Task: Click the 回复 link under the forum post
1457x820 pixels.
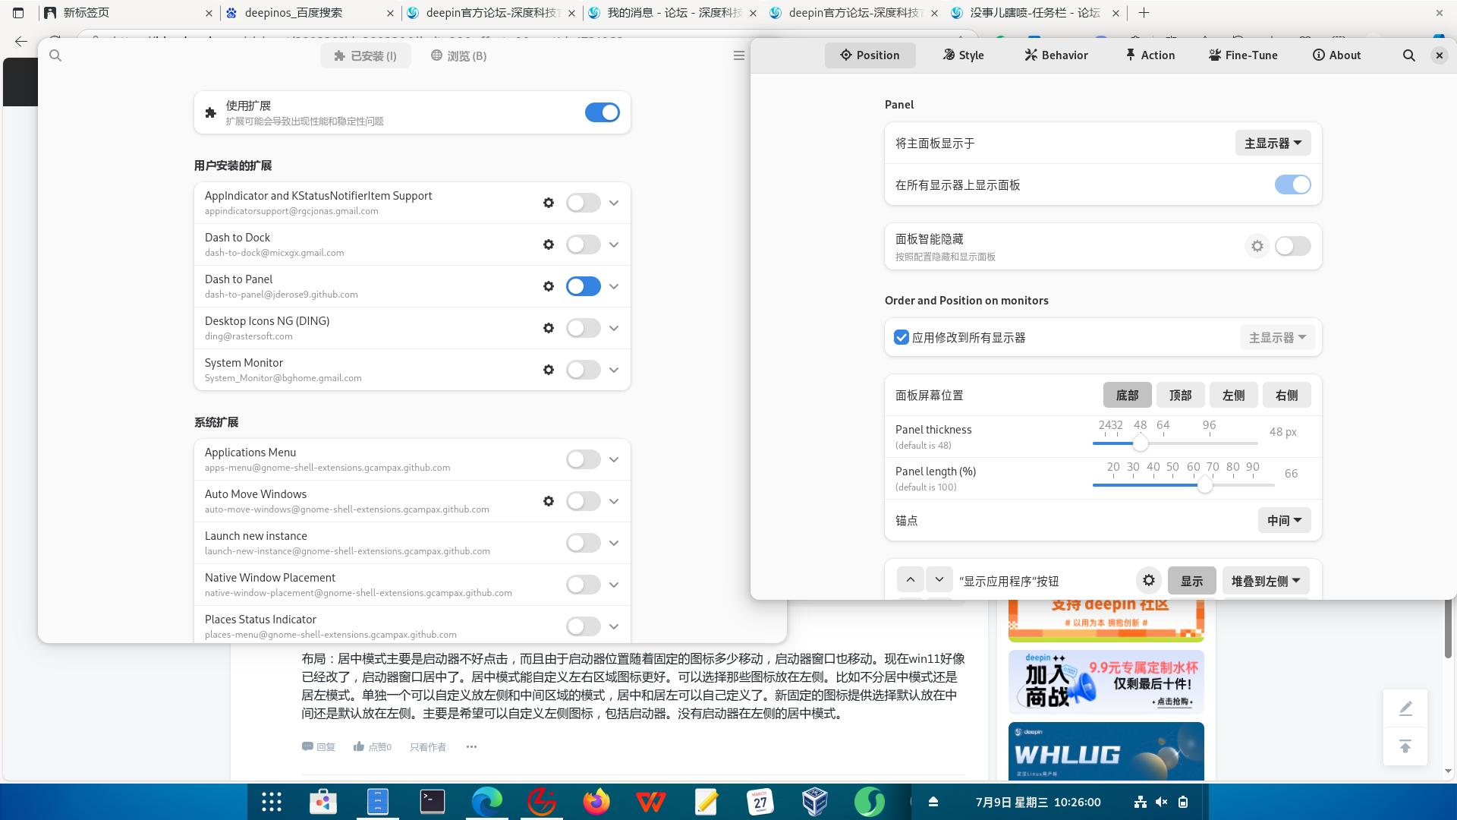Action: pyautogui.click(x=319, y=747)
